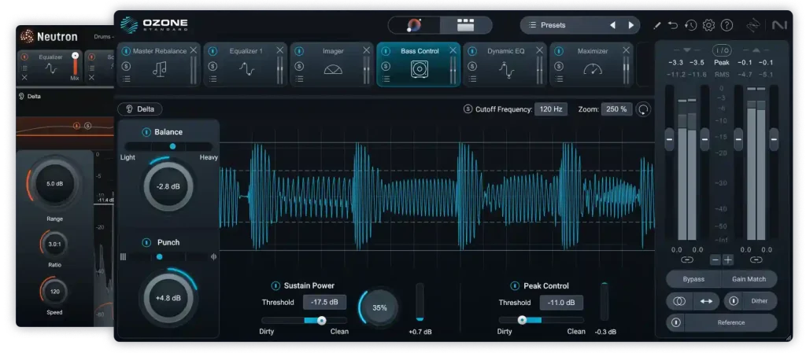806x353 pixels.
Task: Open the settings gear in Ozone header
Action: 708,25
